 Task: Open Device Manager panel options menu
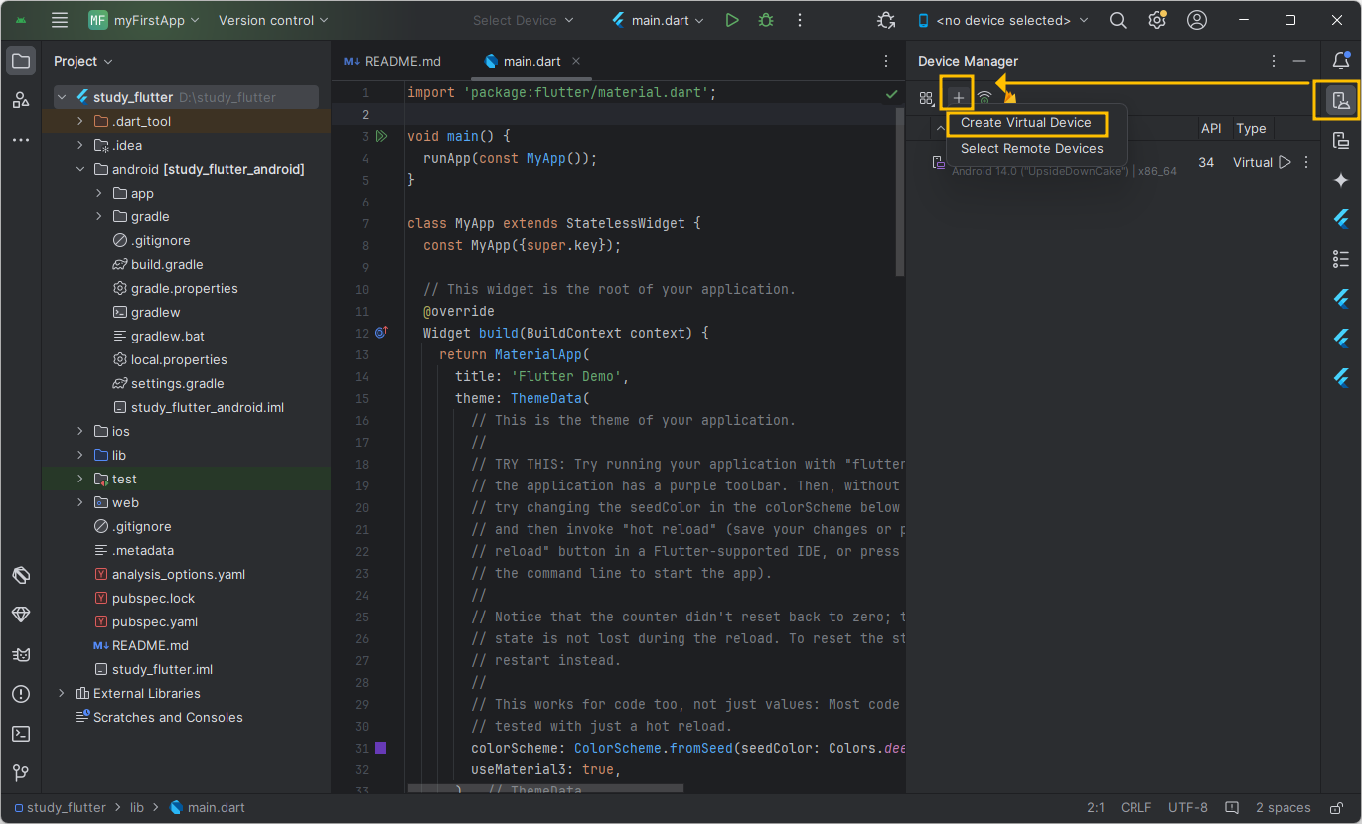click(1274, 61)
